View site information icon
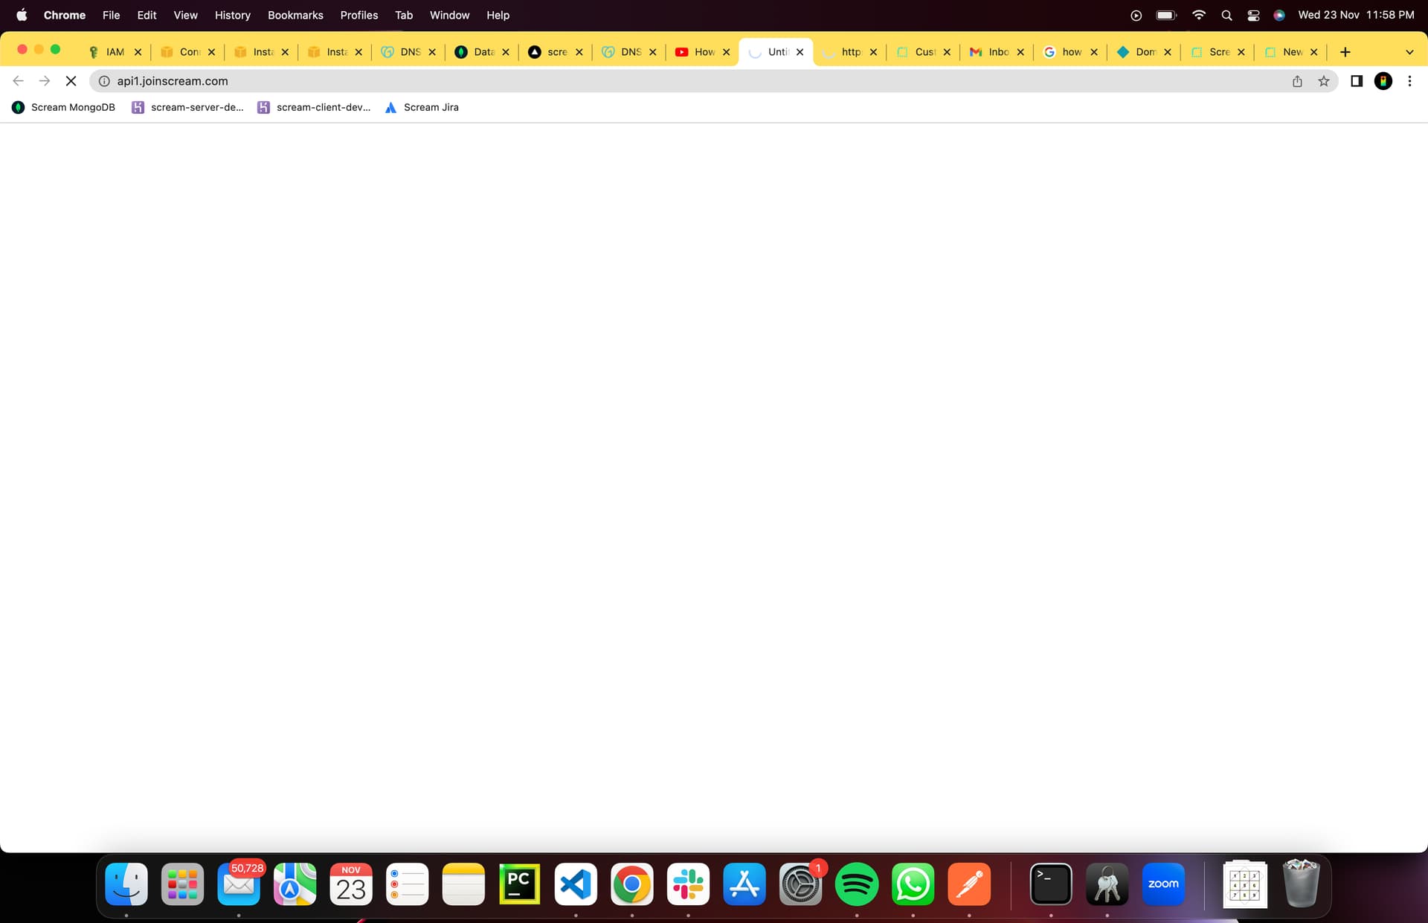This screenshot has width=1428, height=923. click(x=104, y=81)
